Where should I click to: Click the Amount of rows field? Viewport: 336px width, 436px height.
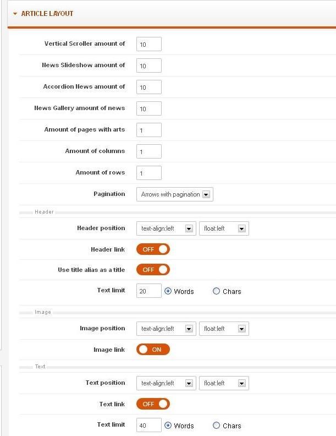(x=149, y=173)
